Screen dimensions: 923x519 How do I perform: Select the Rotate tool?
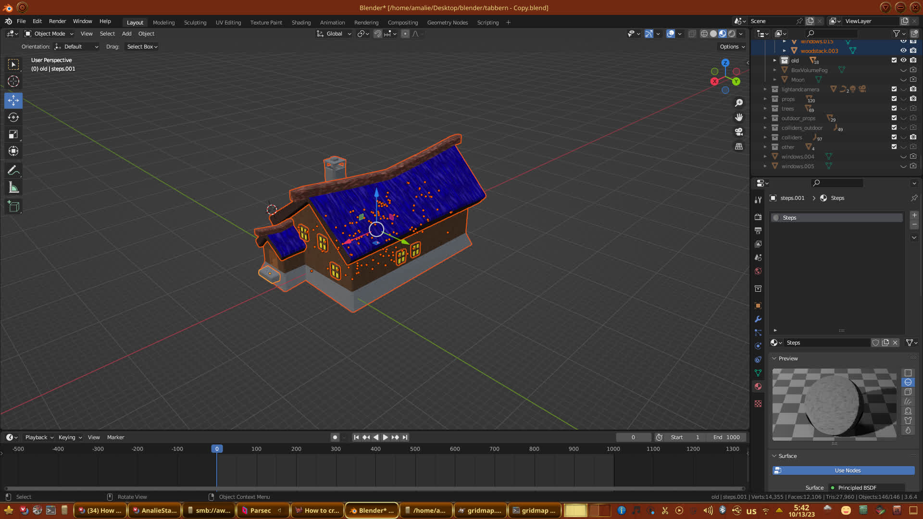[x=13, y=117]
